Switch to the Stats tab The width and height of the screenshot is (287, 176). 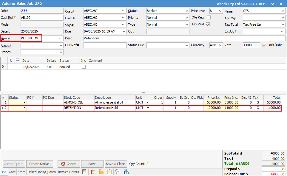[x=21, y=172]
